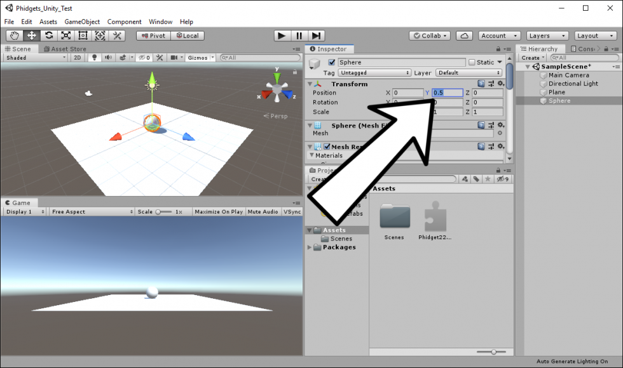This screenshot has height=368, width=623.
Task: Toggle 2D scene view mode
Action: 77,58
